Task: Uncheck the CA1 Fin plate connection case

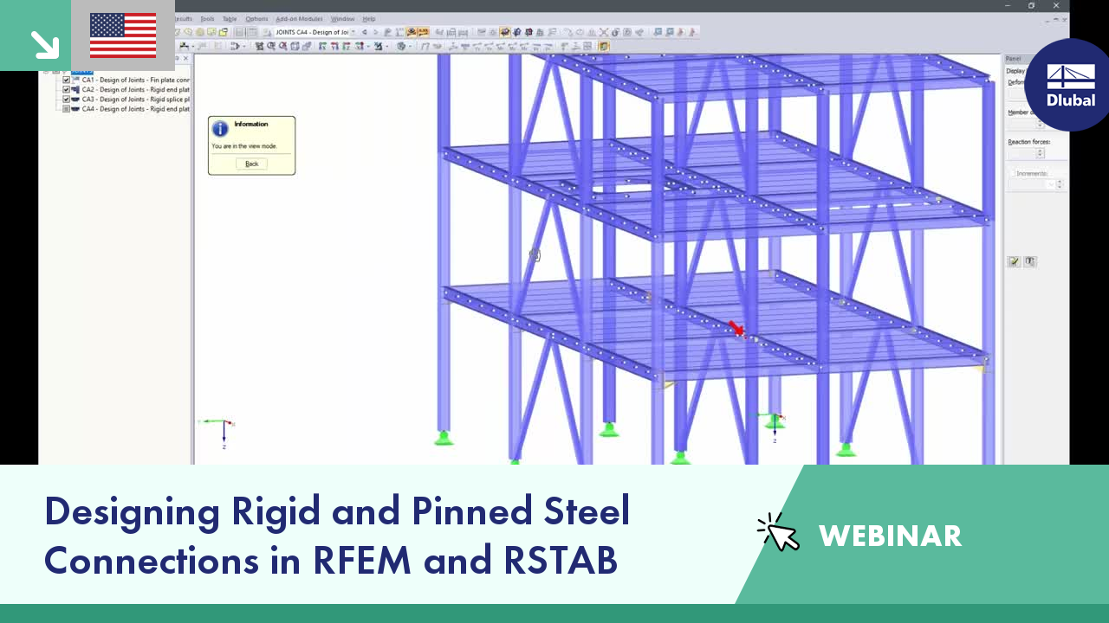Action: pyautogui.click(x=66, y=80)
